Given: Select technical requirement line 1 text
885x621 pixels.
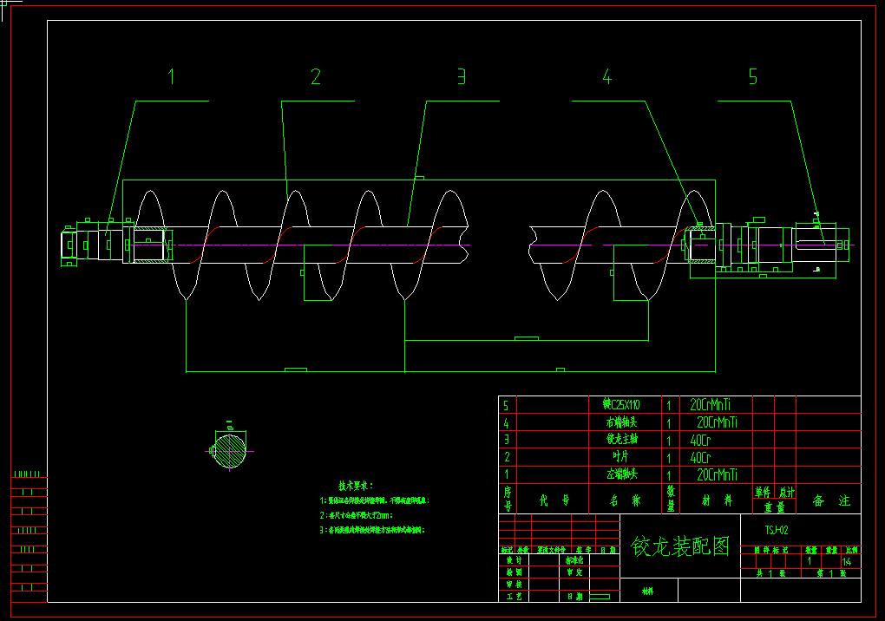Looking at the screenshot, I should click(374, 500).
